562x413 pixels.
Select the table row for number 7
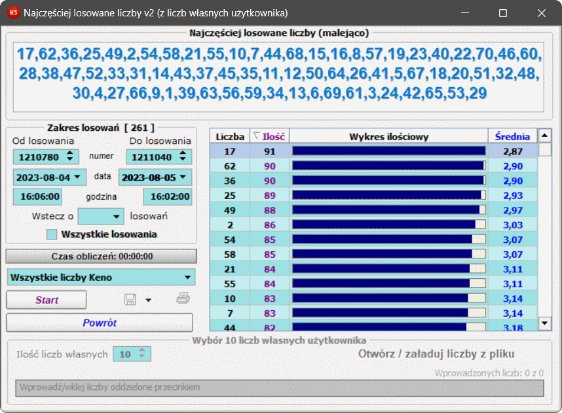[x=373, y=313]
